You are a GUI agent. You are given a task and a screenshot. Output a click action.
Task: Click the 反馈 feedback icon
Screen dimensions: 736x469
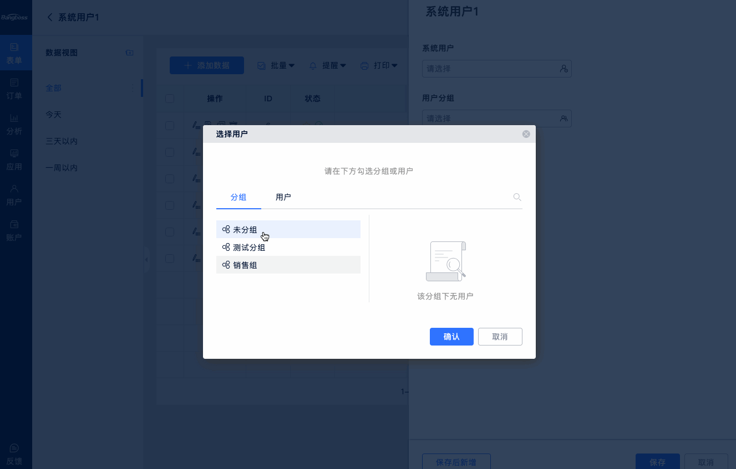tap(14, 454)
